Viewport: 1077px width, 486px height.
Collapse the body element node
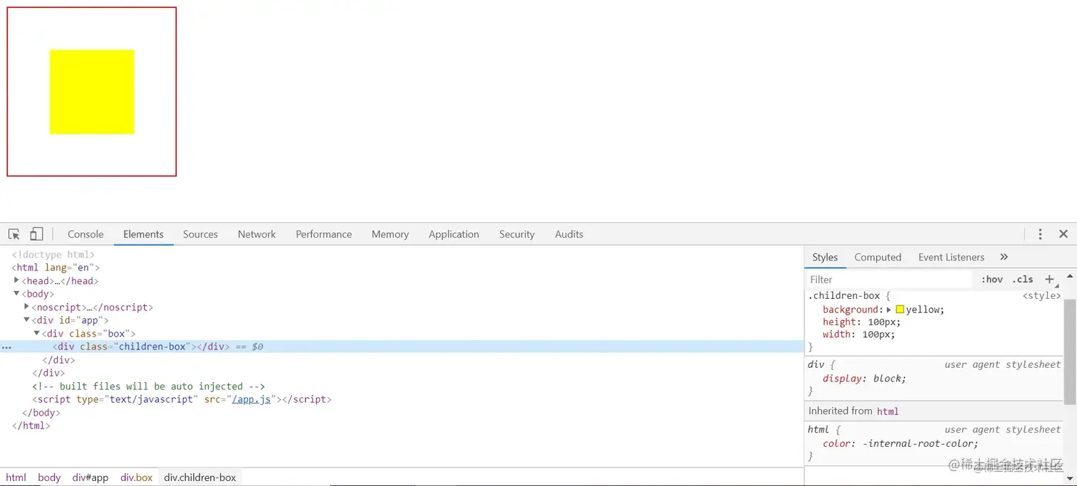16,294
